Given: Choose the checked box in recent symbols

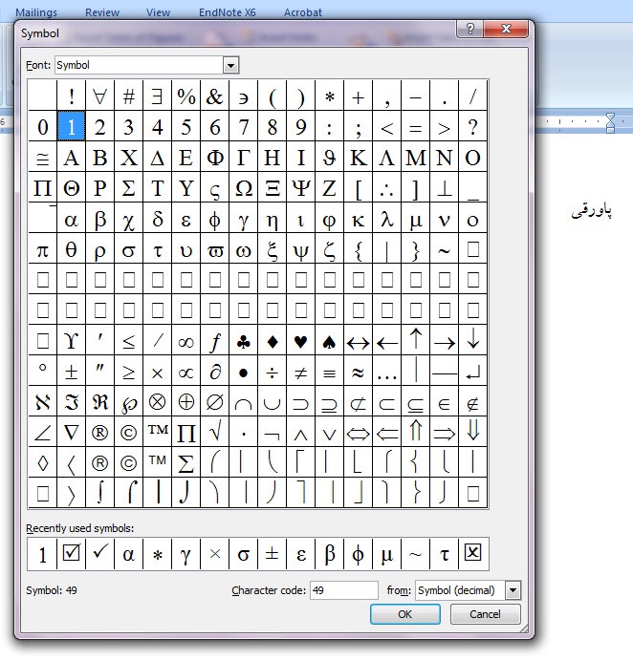Looking at the screenshot, I should click(x=71, y=554).
